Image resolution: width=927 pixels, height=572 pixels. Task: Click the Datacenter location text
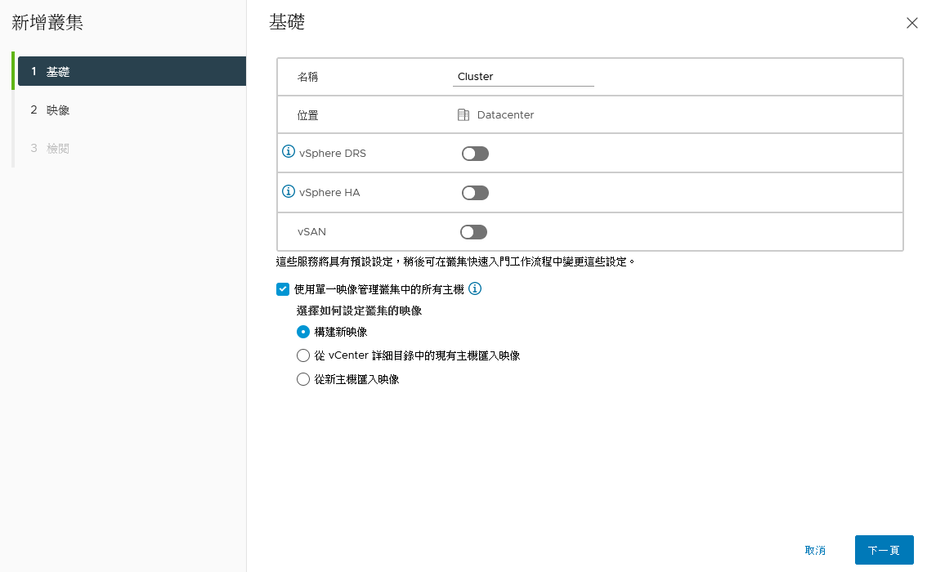tap(505, 114)
